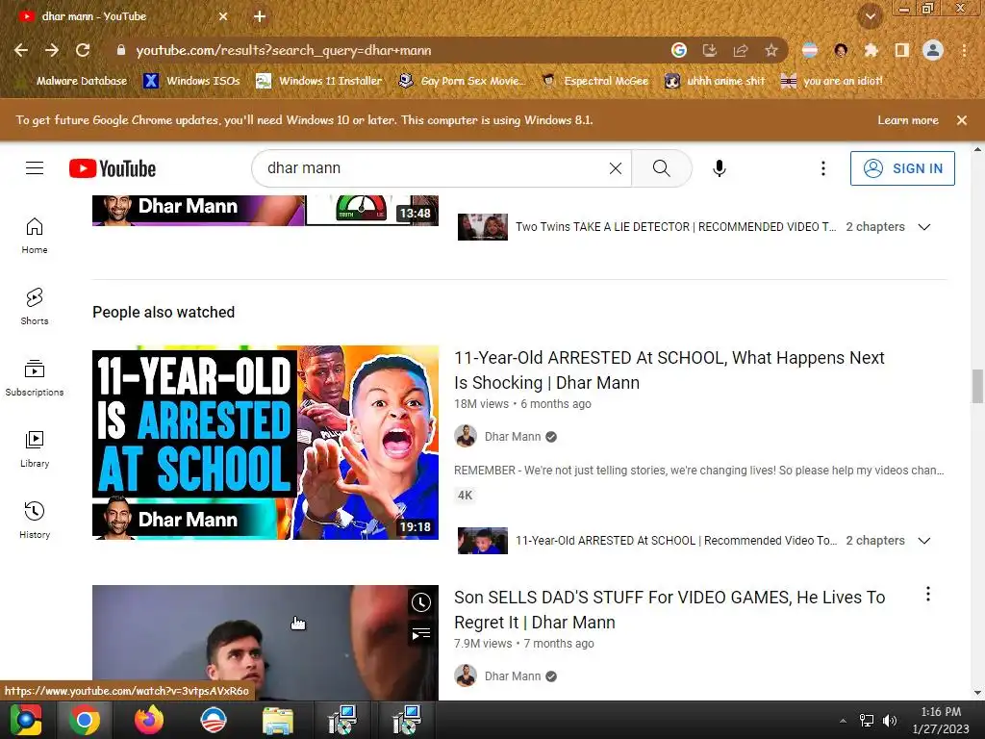Click Two Twins chapter thumbnail

click(x=483, y=227)
